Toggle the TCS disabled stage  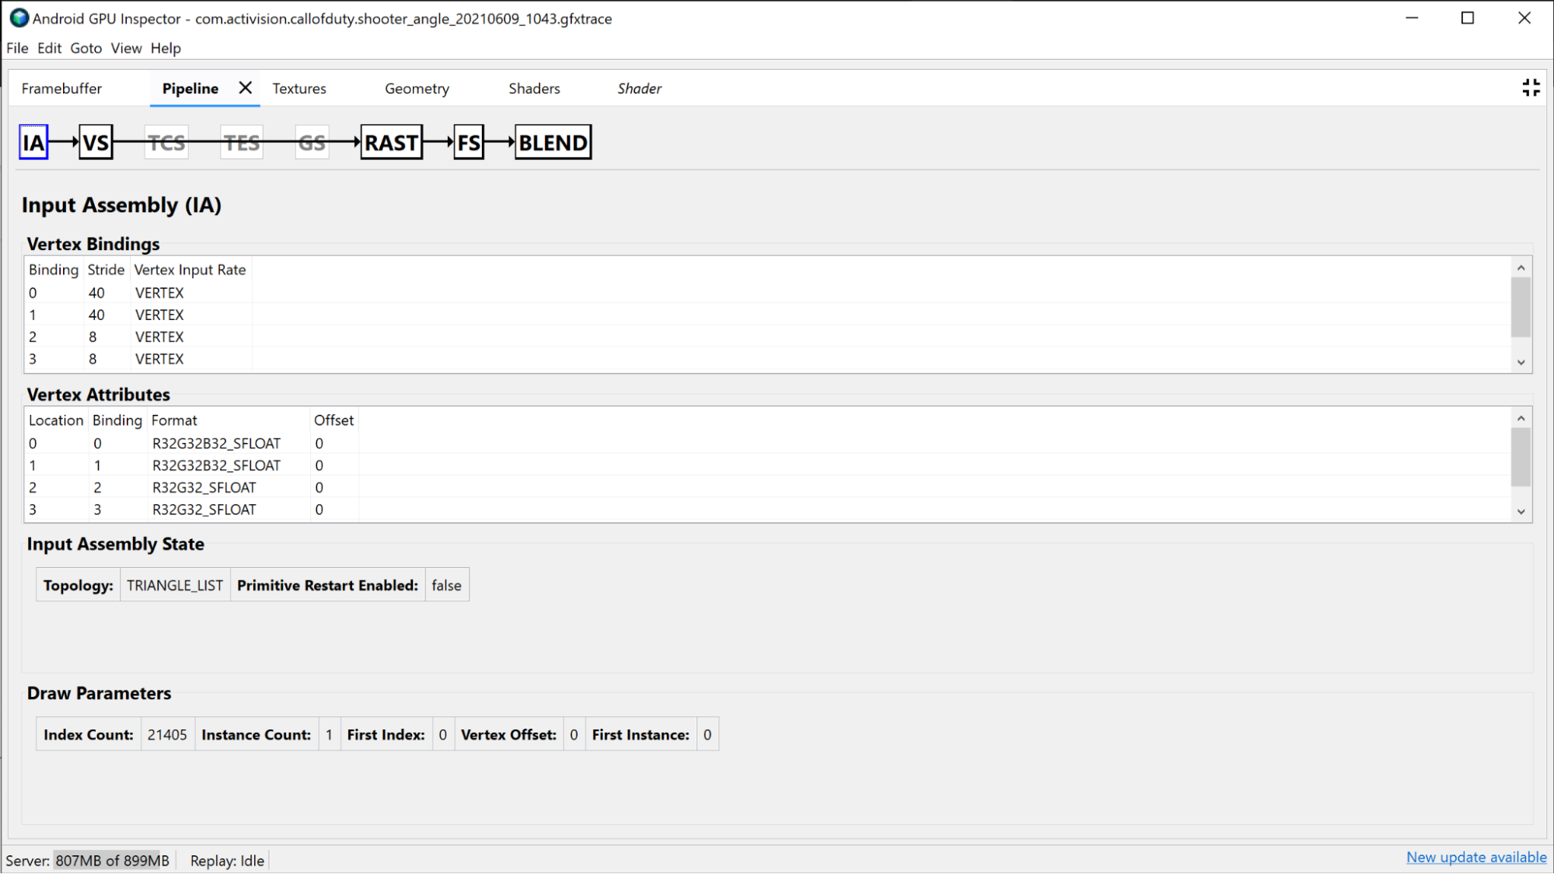click(166, 142)
